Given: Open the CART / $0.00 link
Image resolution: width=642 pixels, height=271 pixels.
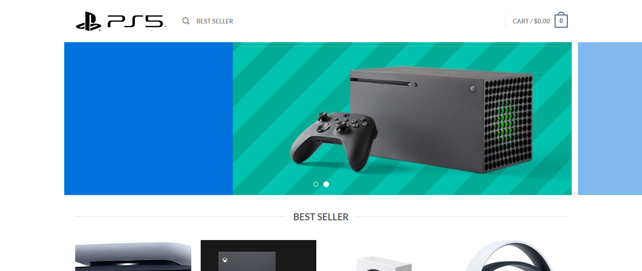Looking at the screenshot, I should tap(531, 21).
